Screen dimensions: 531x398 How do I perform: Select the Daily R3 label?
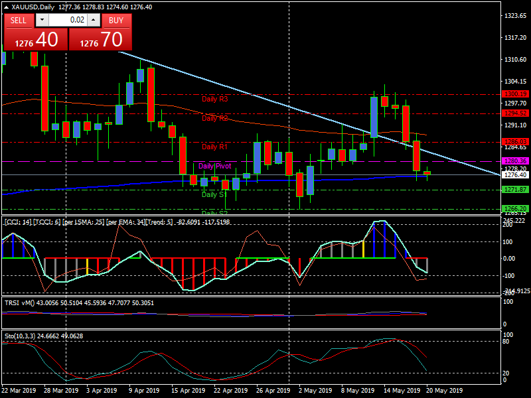click(214, 99)
